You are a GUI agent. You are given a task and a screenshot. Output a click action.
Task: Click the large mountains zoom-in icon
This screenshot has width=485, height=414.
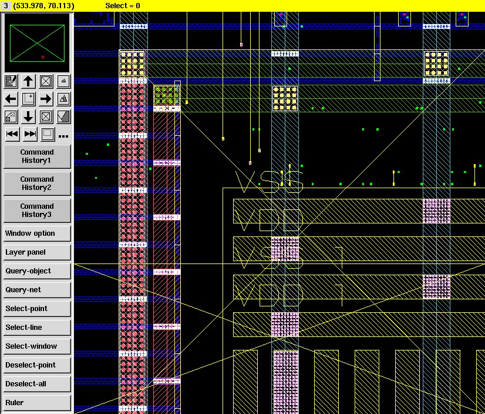point(63,99)
